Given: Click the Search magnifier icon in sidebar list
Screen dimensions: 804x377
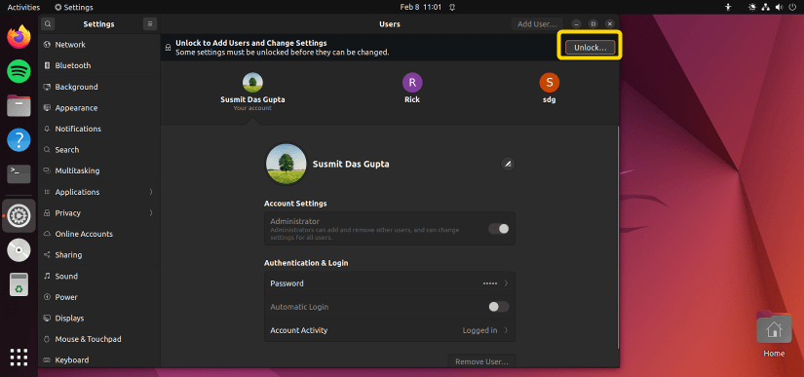Looking at the screenshot, I should click(x=47, y=150).
